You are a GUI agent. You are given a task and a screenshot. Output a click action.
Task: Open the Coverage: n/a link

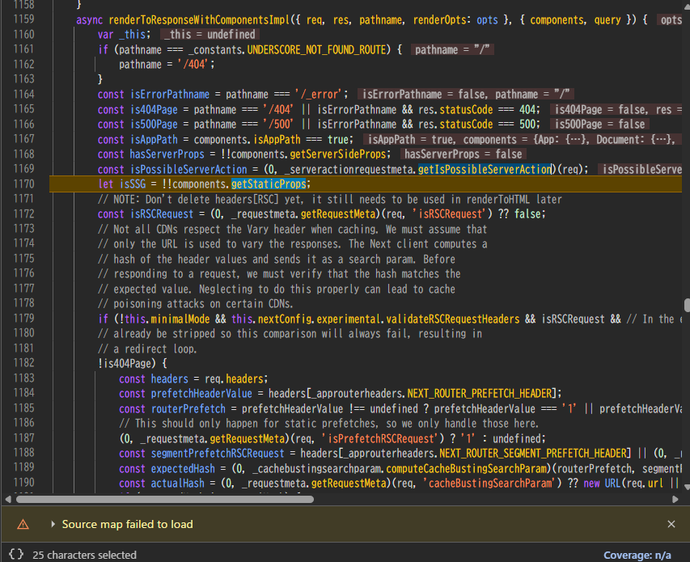[637, 555]
